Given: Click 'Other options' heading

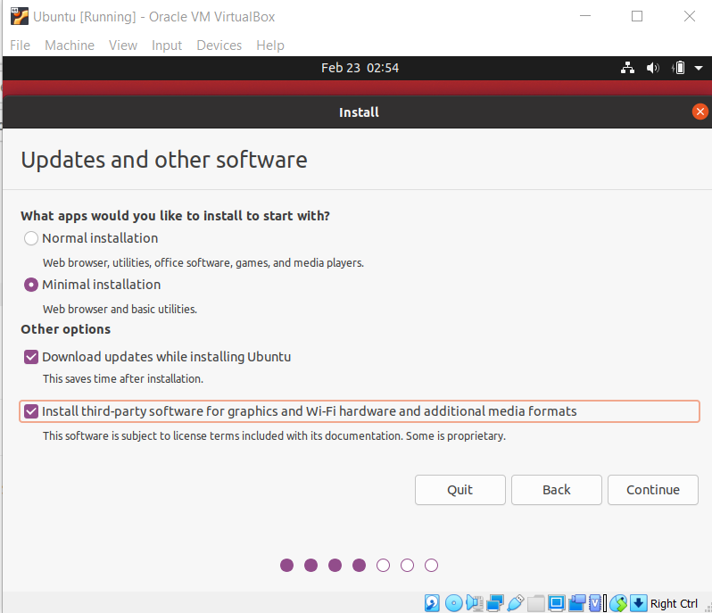Looking at the screenshot, I should coord(66,329).
